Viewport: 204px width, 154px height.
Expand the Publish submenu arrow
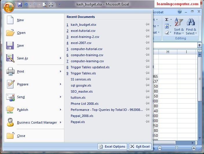click(61, 109)
